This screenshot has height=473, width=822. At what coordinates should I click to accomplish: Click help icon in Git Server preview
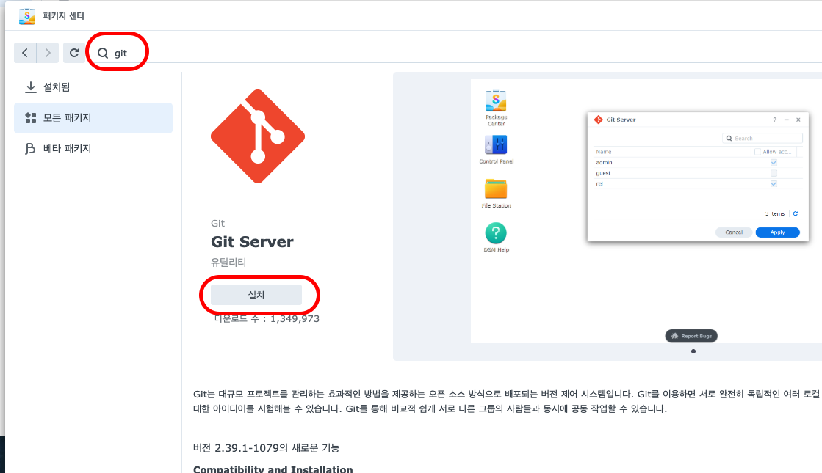774,120
